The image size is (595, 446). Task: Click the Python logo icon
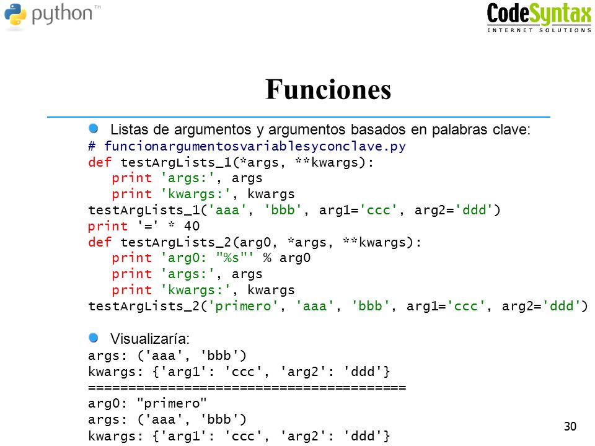coord(15,15)
